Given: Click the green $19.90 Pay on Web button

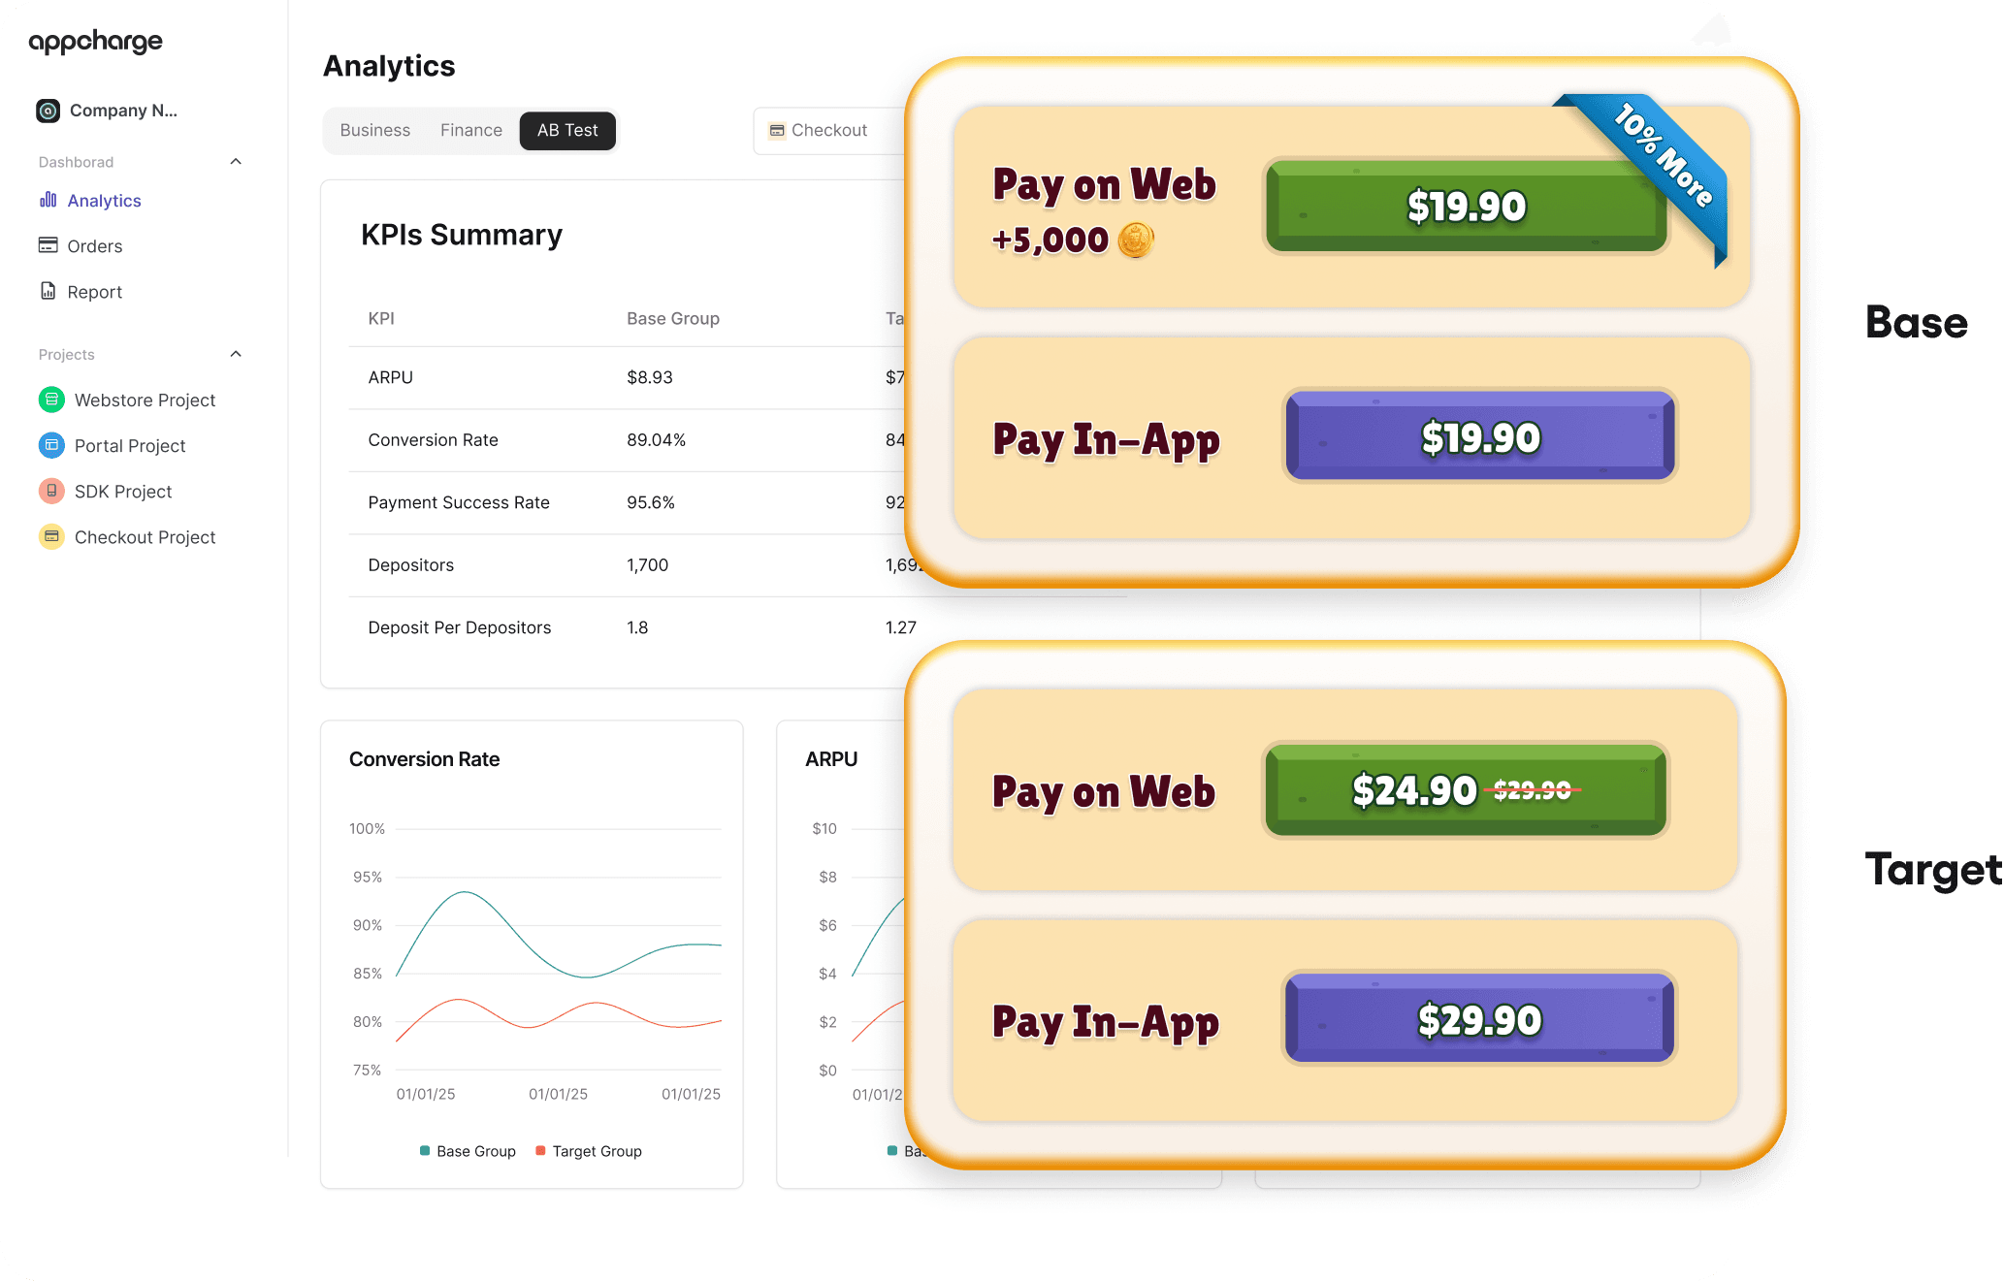Looking at the screenshot, I should click(1466, 207).
